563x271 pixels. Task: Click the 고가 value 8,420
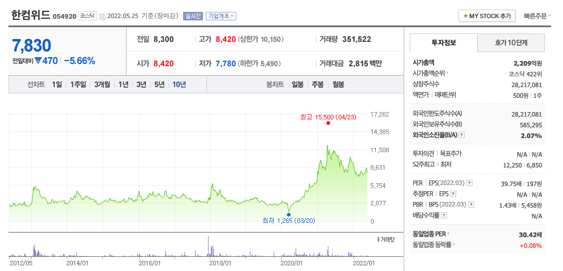click(225, 40)
